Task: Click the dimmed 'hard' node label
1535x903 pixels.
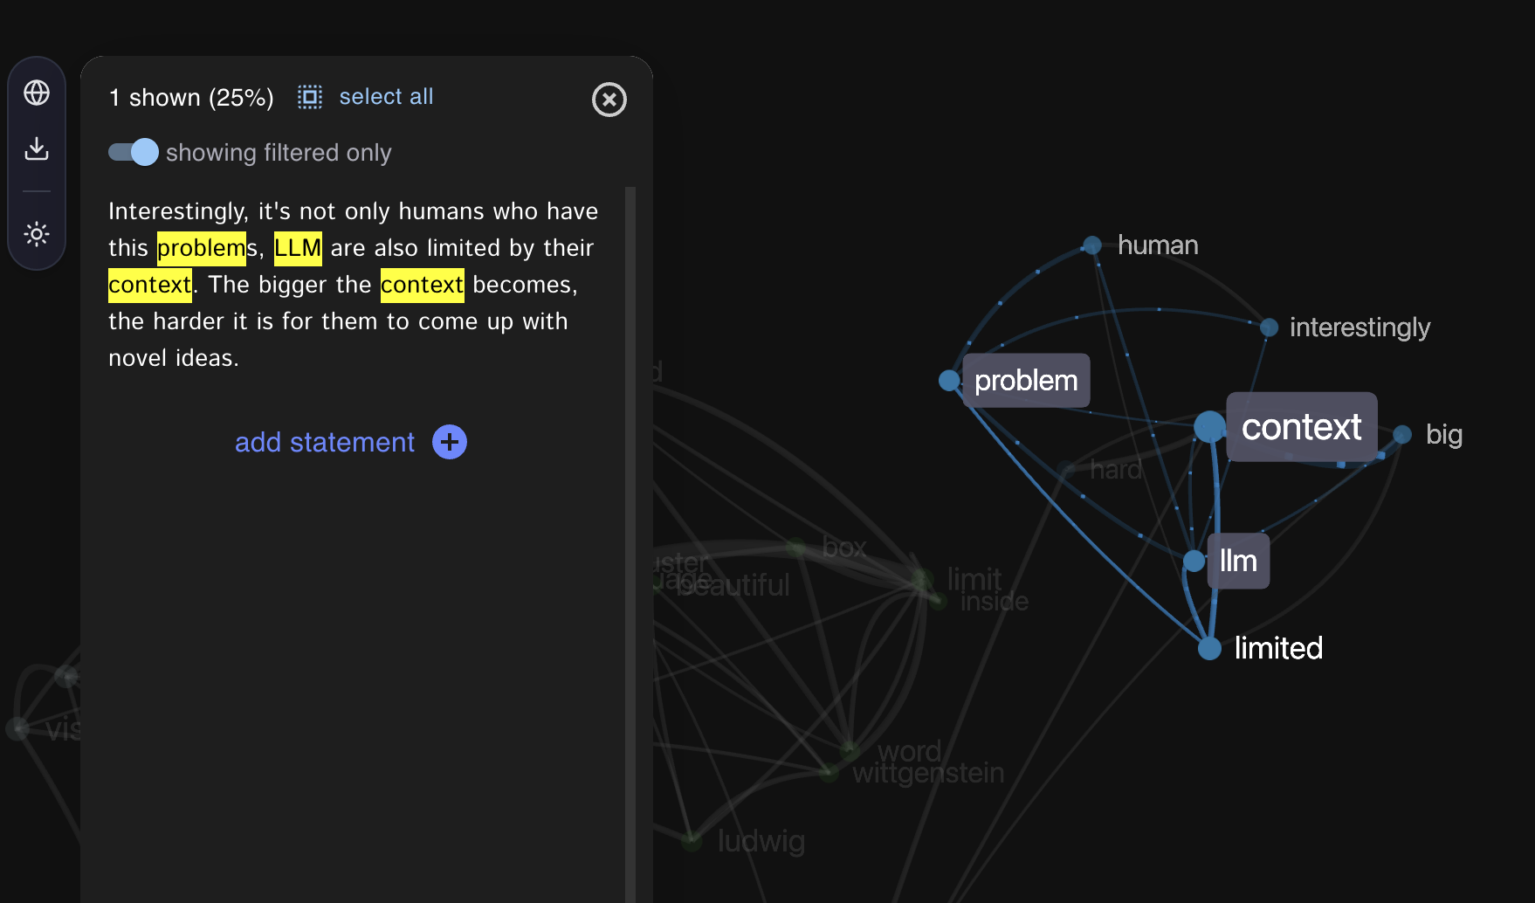Action: [x=1116, y=470]
